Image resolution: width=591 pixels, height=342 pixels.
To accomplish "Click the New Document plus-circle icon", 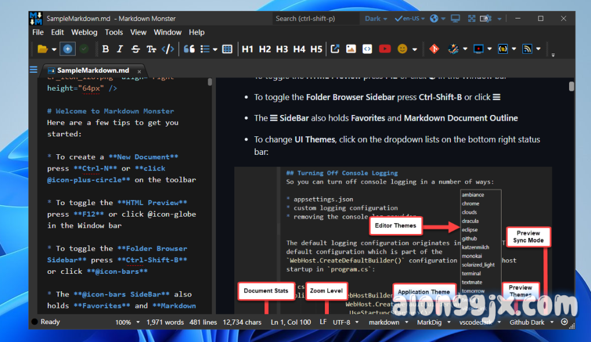I will 68,49.
